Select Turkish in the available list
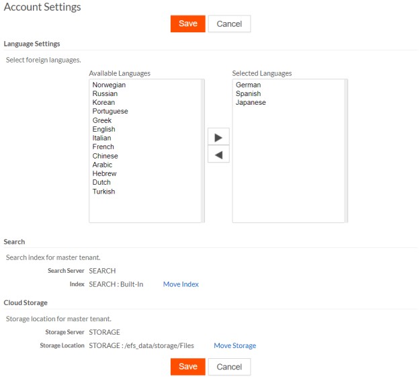The height and width of the screenshot is (379, 420). (103, 192)
